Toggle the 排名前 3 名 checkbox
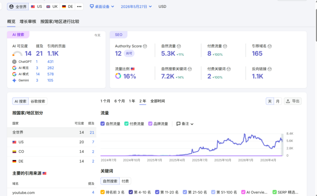Screen dimensions: 317x196 (102, 192)
